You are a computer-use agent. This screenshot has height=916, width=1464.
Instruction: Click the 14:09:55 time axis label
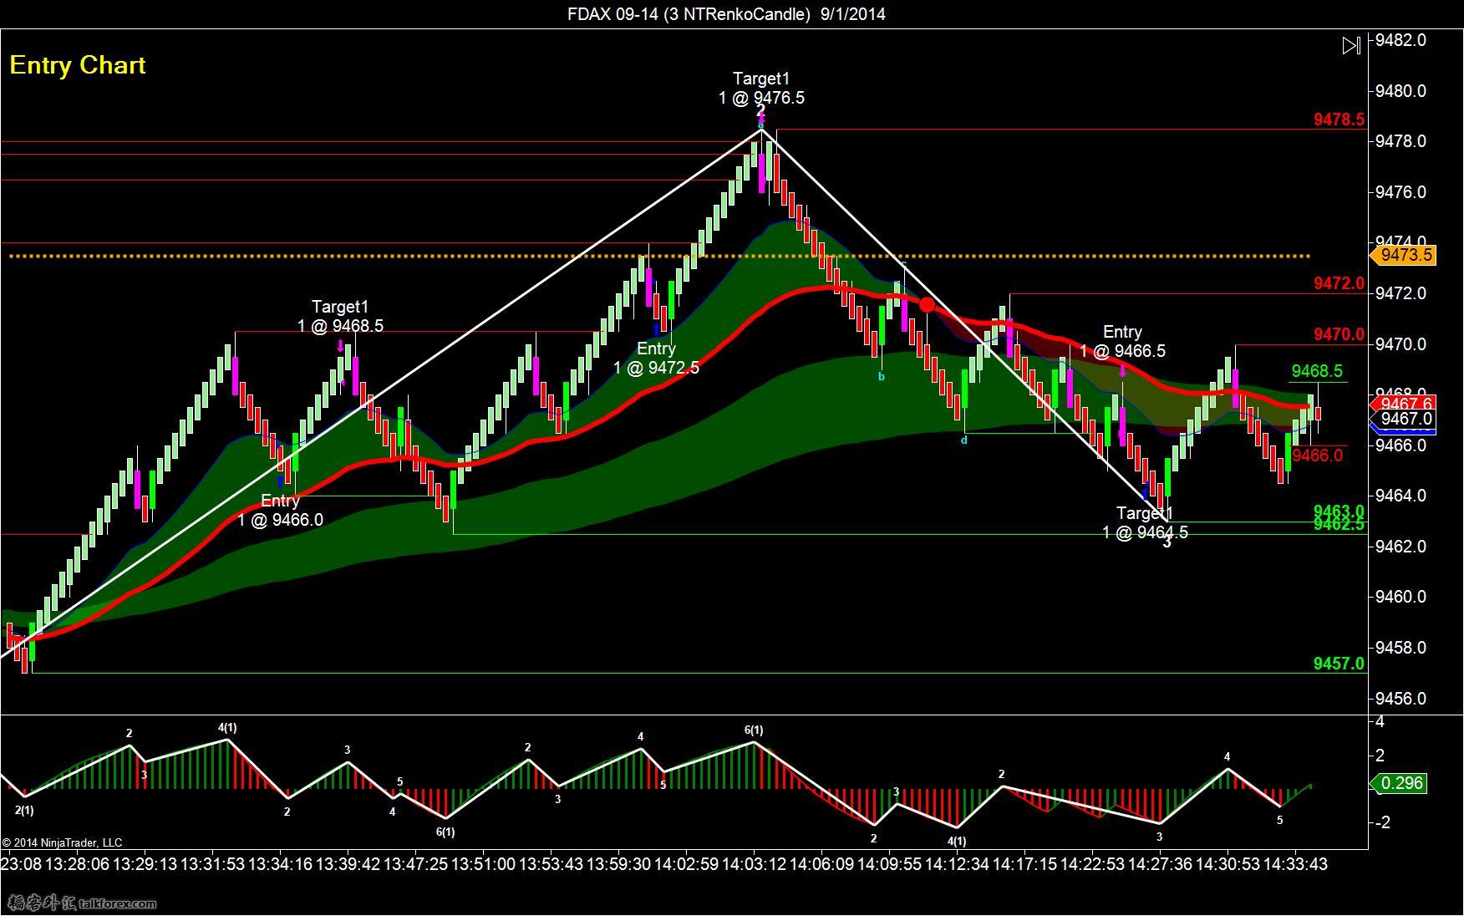(890, 864)
